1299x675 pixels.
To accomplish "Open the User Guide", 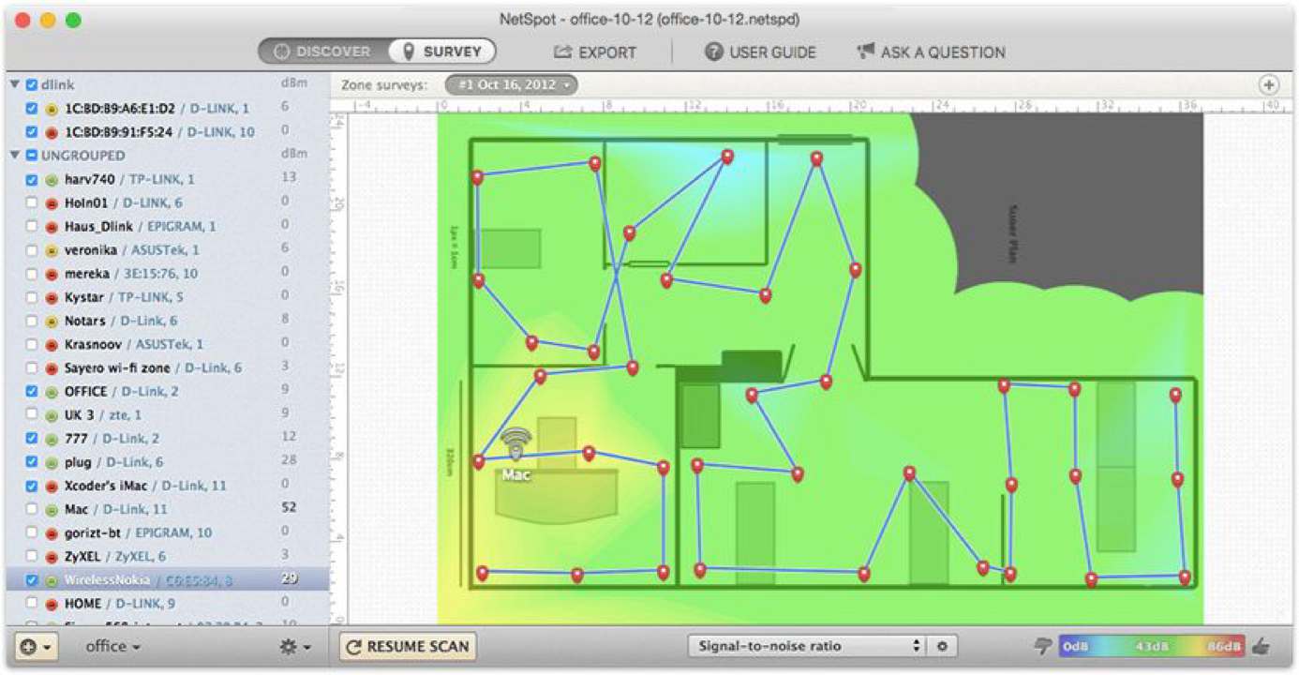I will coord(760,52).
